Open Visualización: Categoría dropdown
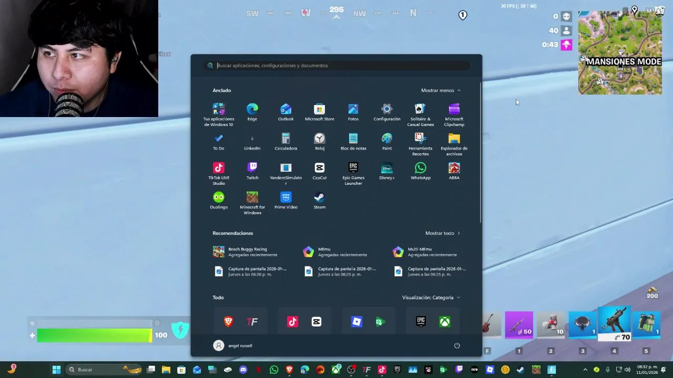This screenshot has width=673, height=378. pyautogui.click(x=431, y=298)
